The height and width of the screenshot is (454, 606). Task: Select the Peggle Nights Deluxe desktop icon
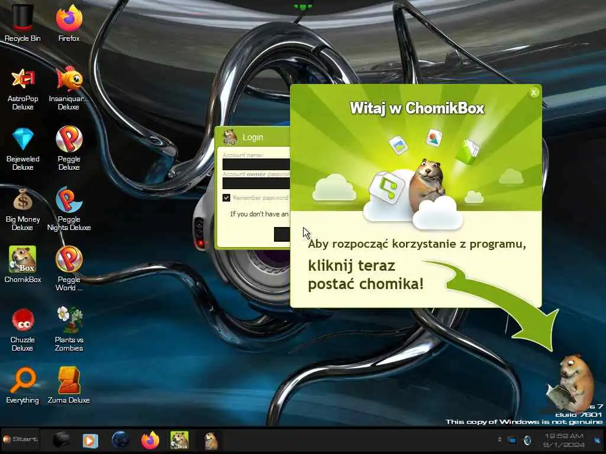coord(69,210)
